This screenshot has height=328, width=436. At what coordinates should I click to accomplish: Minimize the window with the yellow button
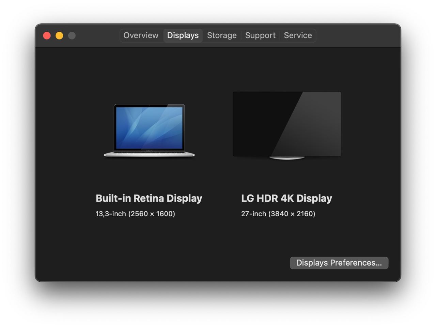point(59,36)
